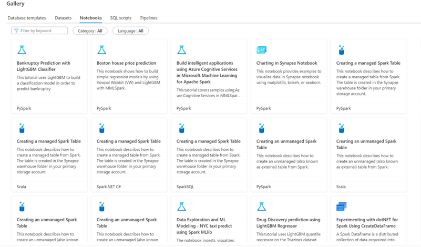Image resolution: width=421 pixels, height=247 pixels.
Task: Click description mentioning matplotlib, bokeh, or seaborn
Action: tap(289, 77)
